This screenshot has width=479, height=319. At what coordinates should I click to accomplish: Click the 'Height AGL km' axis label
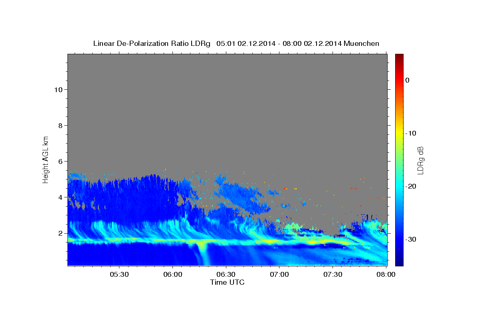coord(46,159)
